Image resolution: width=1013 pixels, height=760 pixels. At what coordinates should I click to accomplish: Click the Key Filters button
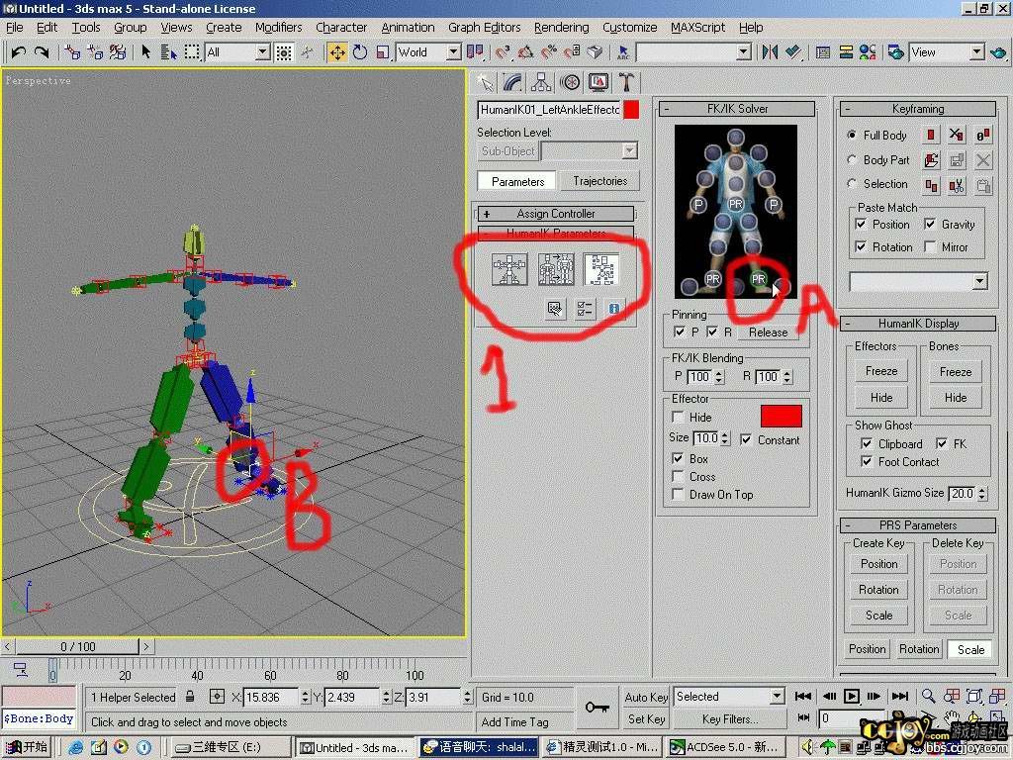(x=730, y=718)
